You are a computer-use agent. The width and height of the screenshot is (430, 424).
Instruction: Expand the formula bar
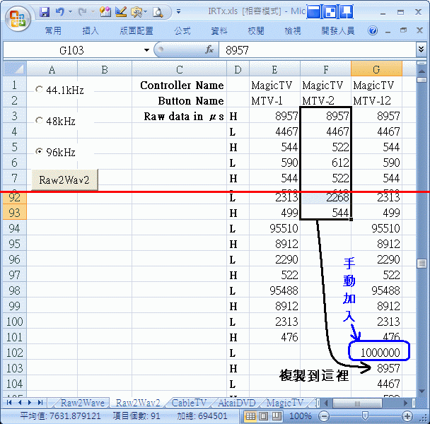click(x=422, y=49)
